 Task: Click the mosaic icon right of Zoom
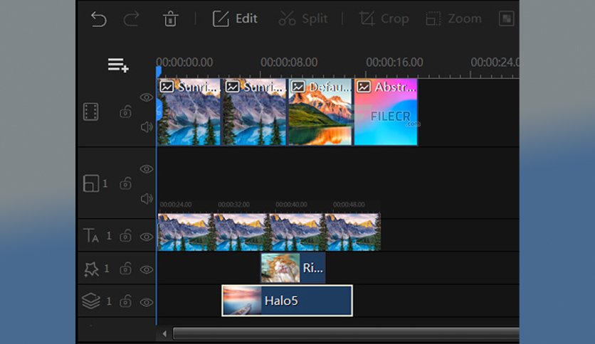coord(506,18)
